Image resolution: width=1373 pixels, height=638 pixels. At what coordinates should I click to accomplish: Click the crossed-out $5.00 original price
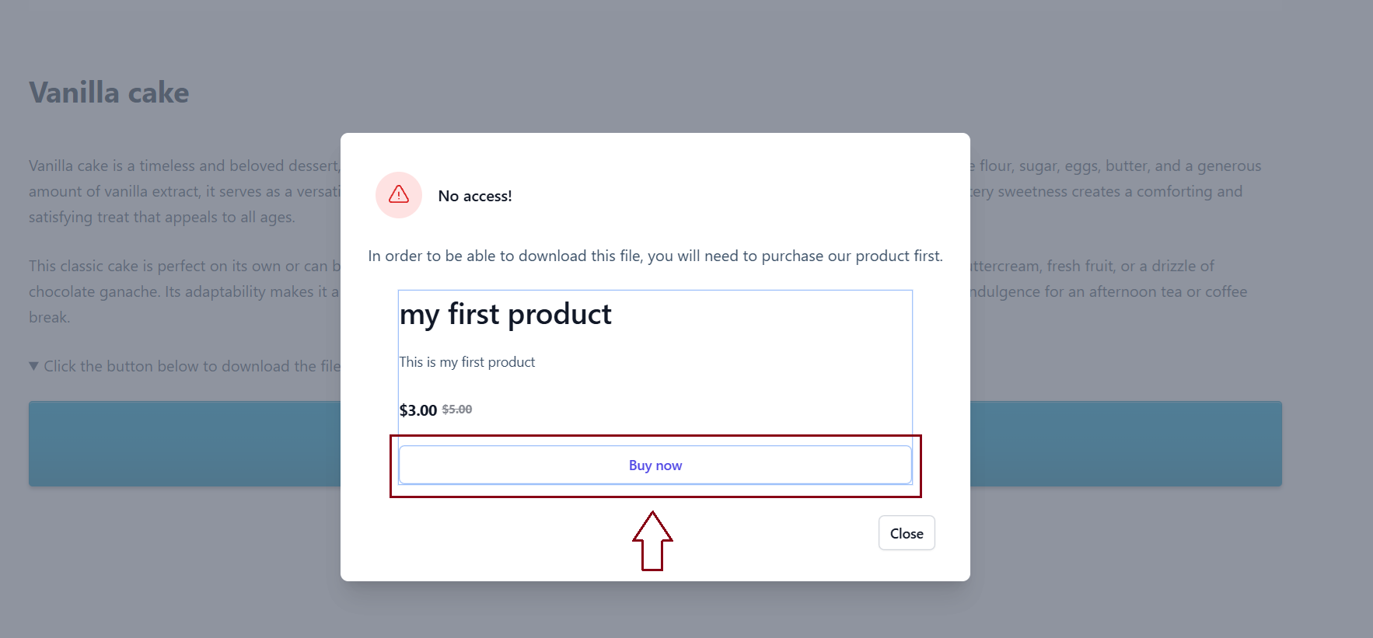click(456, 410)
